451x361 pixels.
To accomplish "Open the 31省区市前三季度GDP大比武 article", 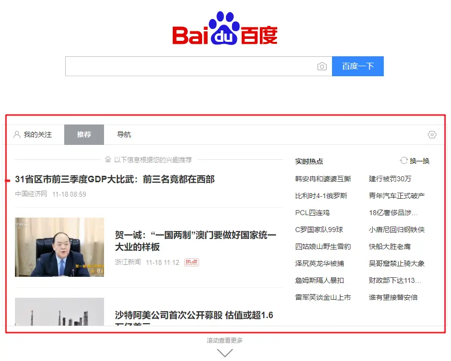I will coord(115,179).
